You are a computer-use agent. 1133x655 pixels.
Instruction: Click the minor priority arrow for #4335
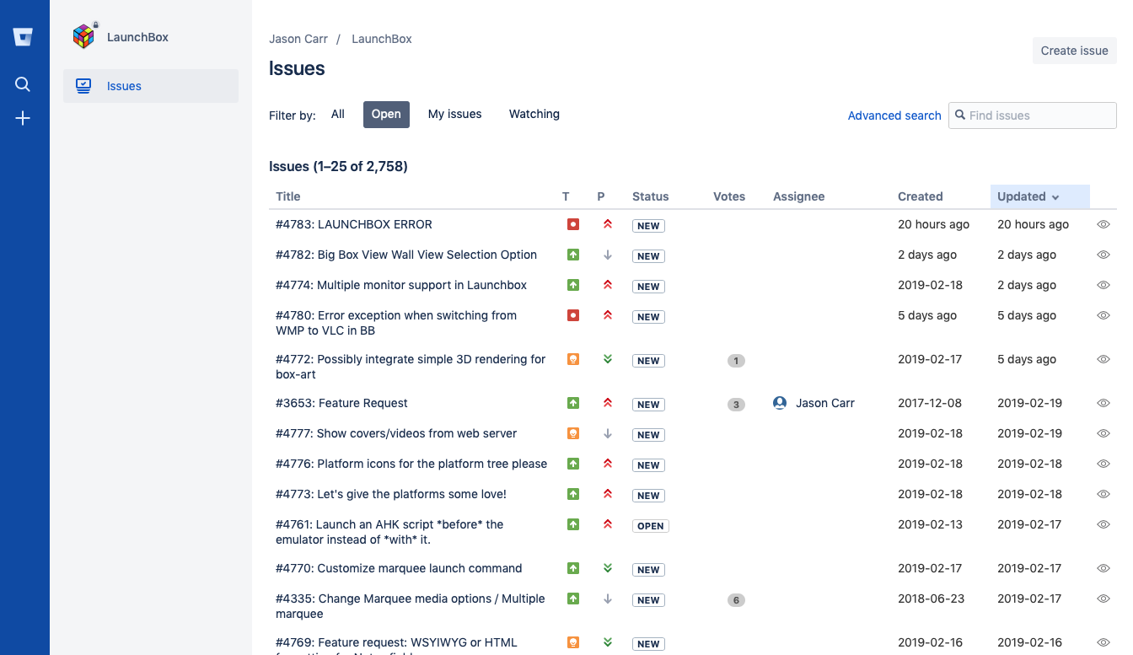[608, 599]
